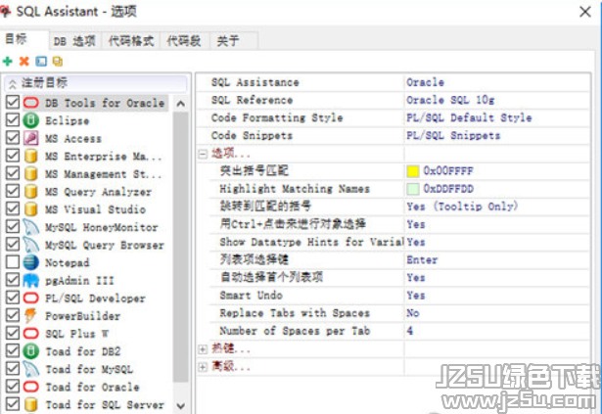This screenshot has height=414, width=602.
Task: Click the MS Management St... database icon
Action: point(31,173)
